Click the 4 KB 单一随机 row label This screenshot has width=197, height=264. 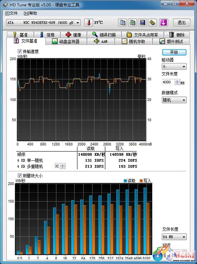(30, 160)
